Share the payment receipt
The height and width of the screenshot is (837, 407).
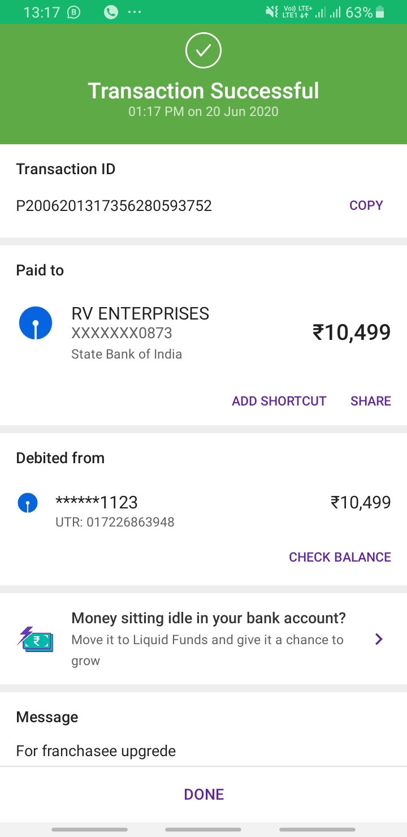click(370, 401)
